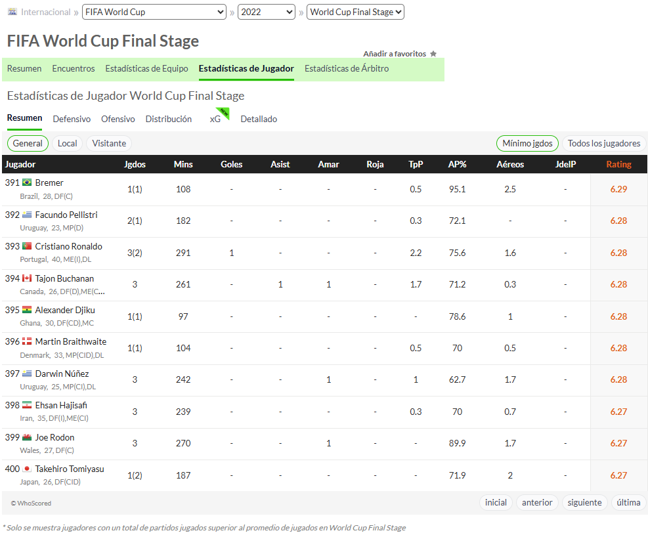
Task: Expand the World Cup Final Stage dropdown
Action: coord(355,12)
